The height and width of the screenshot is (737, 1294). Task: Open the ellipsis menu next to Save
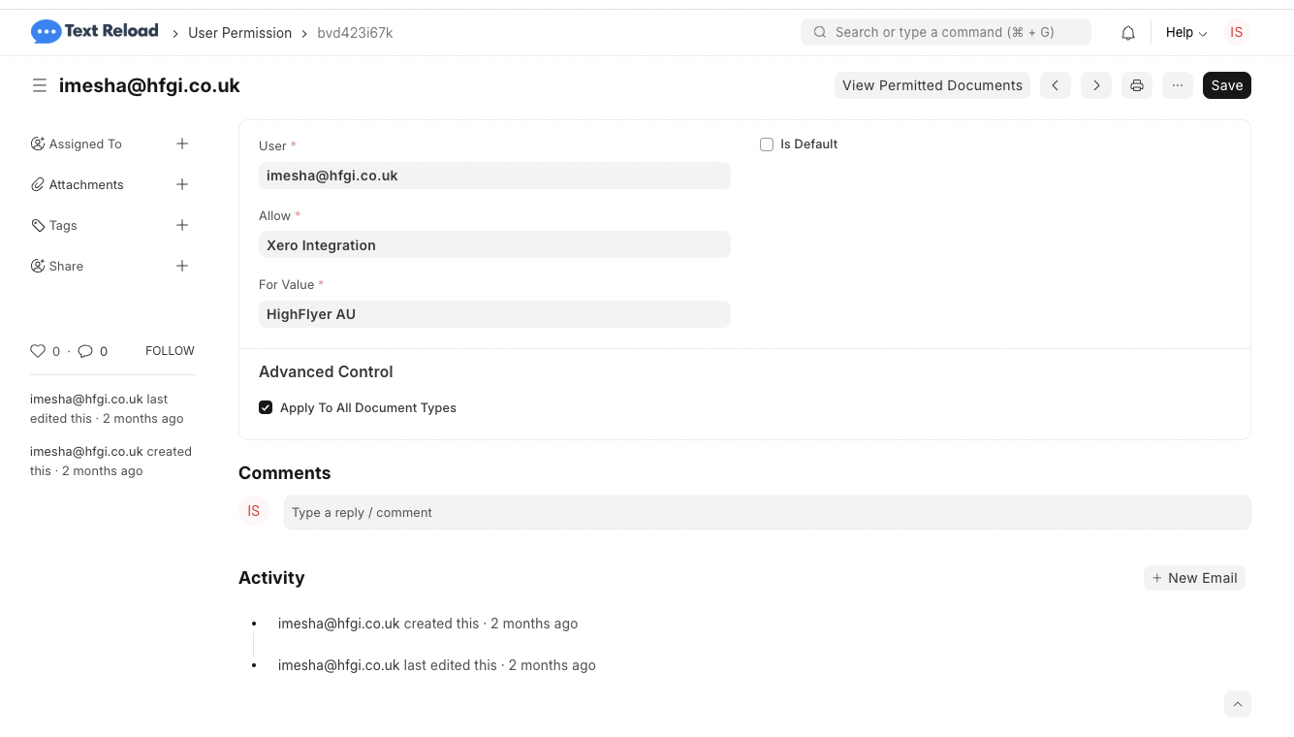[x=1177, y=85]
